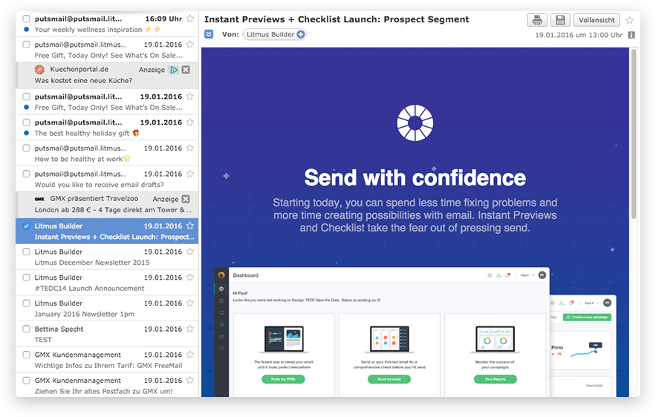Click the Send with confidence headline
Image resolution: width=656 pixels, height=417 pixels.
click(415, 177)
